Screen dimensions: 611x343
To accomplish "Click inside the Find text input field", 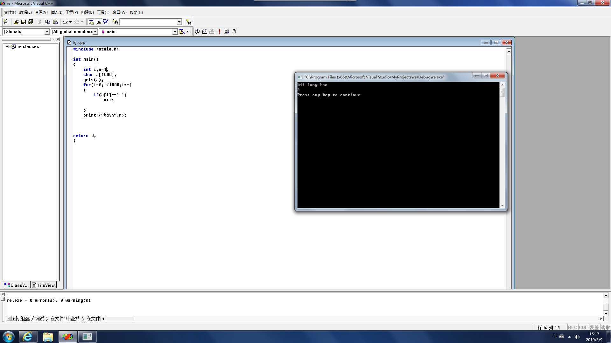I will click(148, 22).
